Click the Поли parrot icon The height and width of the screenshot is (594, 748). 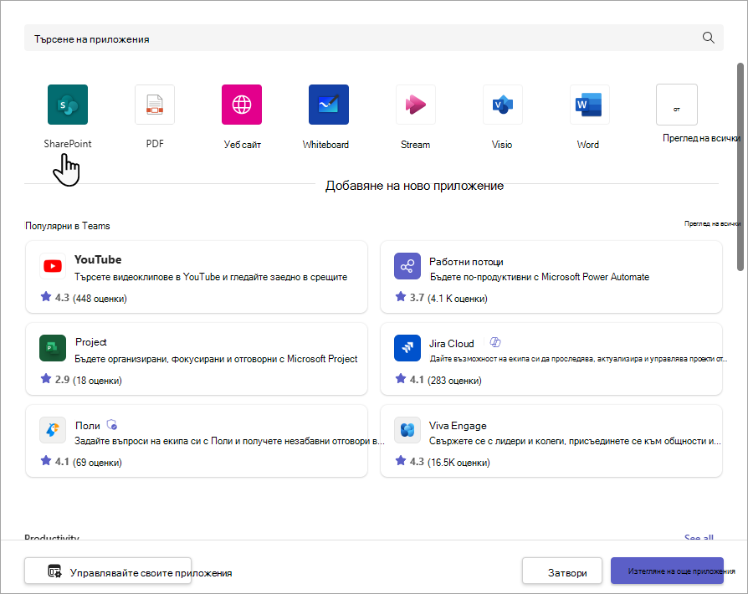pos(53,430)
